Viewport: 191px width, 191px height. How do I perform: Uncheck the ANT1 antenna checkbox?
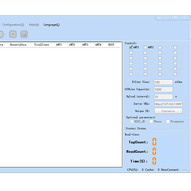pos(131,47)
